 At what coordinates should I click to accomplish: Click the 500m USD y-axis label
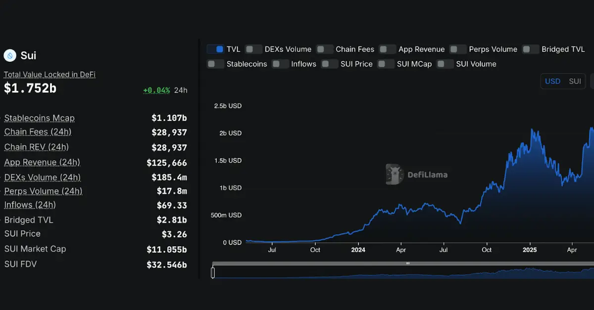[226, 215]
